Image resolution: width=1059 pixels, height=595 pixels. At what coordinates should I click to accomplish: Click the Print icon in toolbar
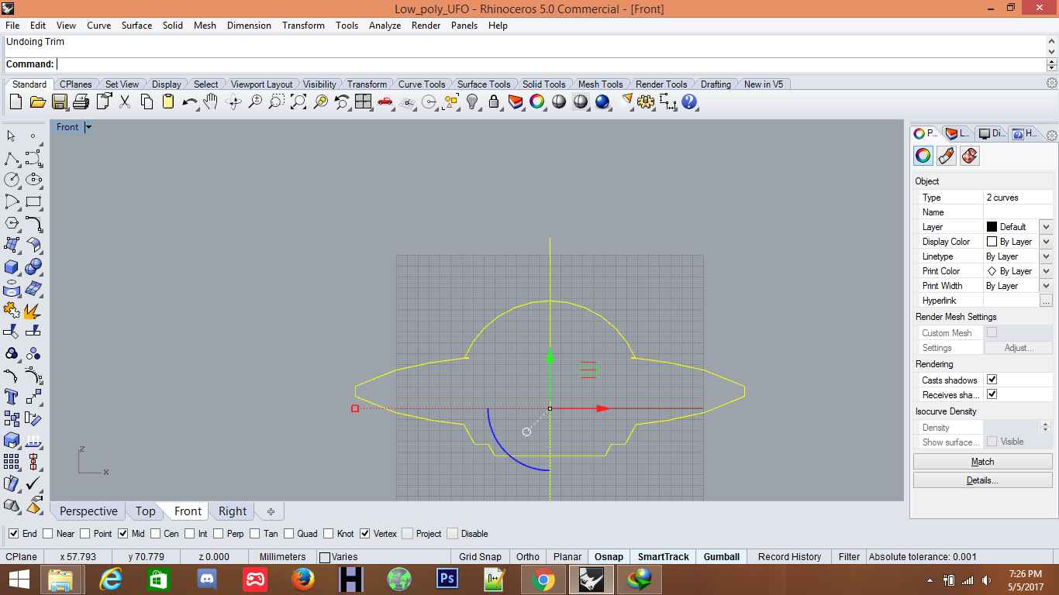pos(81,101)
